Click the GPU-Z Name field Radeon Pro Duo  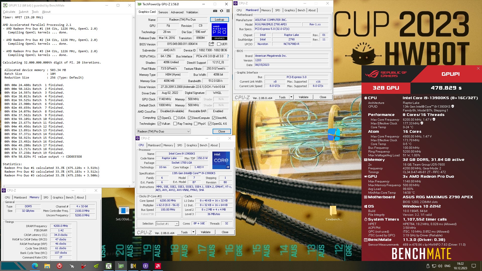coord(183,20)
